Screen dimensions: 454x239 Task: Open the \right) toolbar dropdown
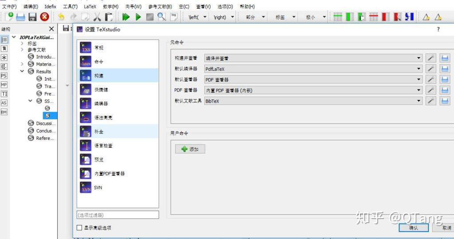(x=232, y=17)
